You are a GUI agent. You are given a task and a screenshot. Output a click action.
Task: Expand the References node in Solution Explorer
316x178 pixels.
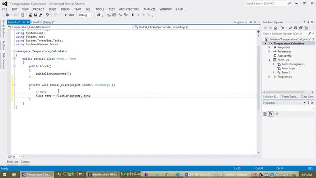click(x=269, y=51)
